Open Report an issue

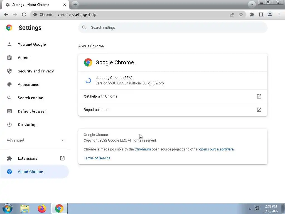tap(173, 110)
